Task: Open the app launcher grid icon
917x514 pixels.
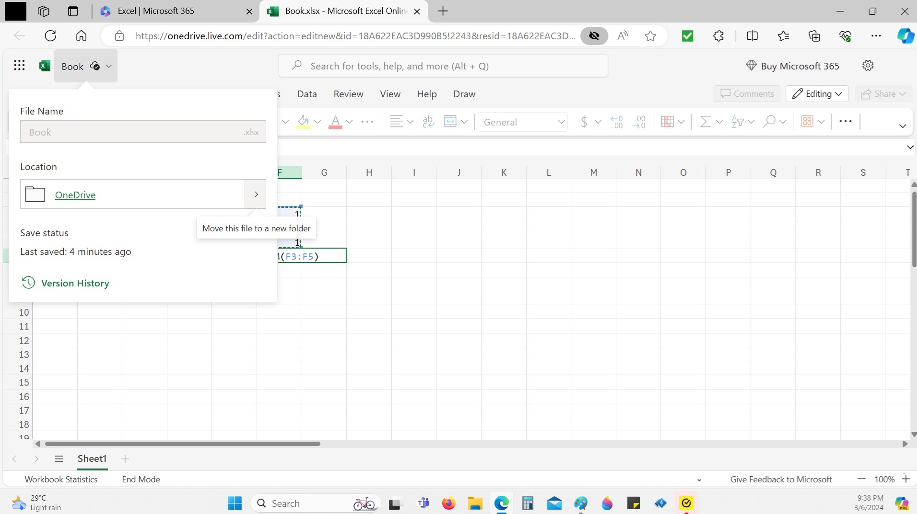Action: [x=19, y=66]
